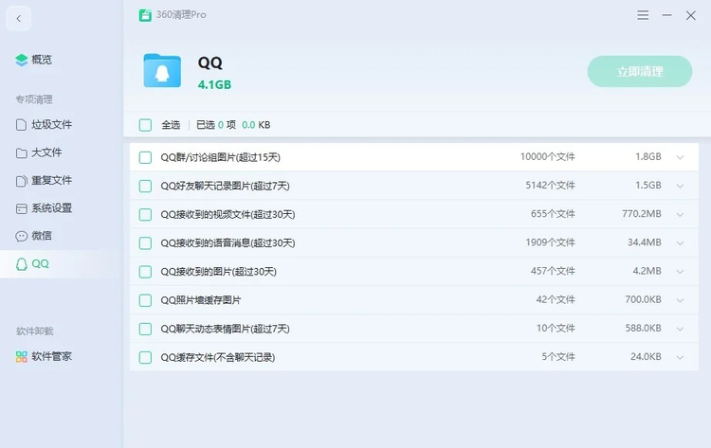Open the 大文件 section
The width and height of the screenshot is (711, 448).
tap(46, 152)
